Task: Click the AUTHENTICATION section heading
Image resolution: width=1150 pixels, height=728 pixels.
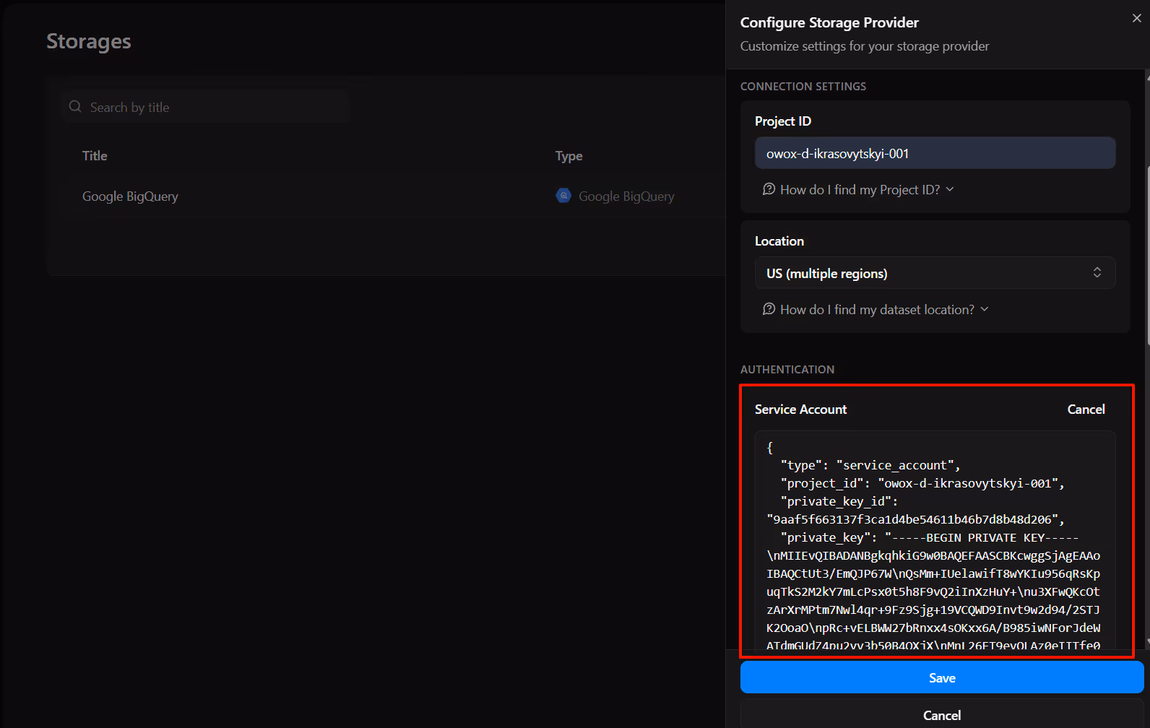Action: pos(787,370)
